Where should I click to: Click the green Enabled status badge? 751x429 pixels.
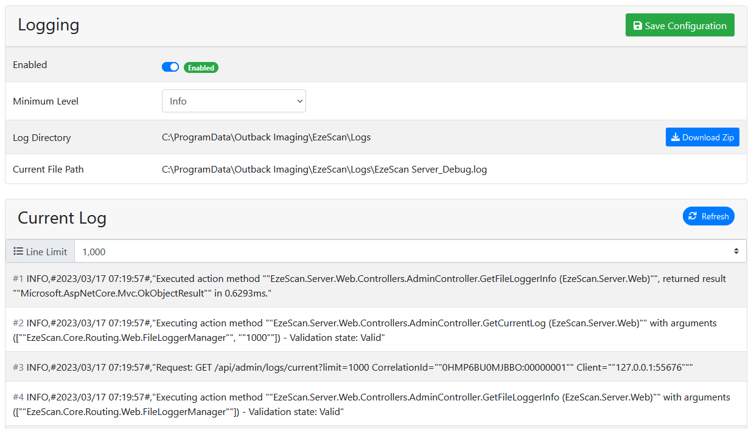click(201, 67)
